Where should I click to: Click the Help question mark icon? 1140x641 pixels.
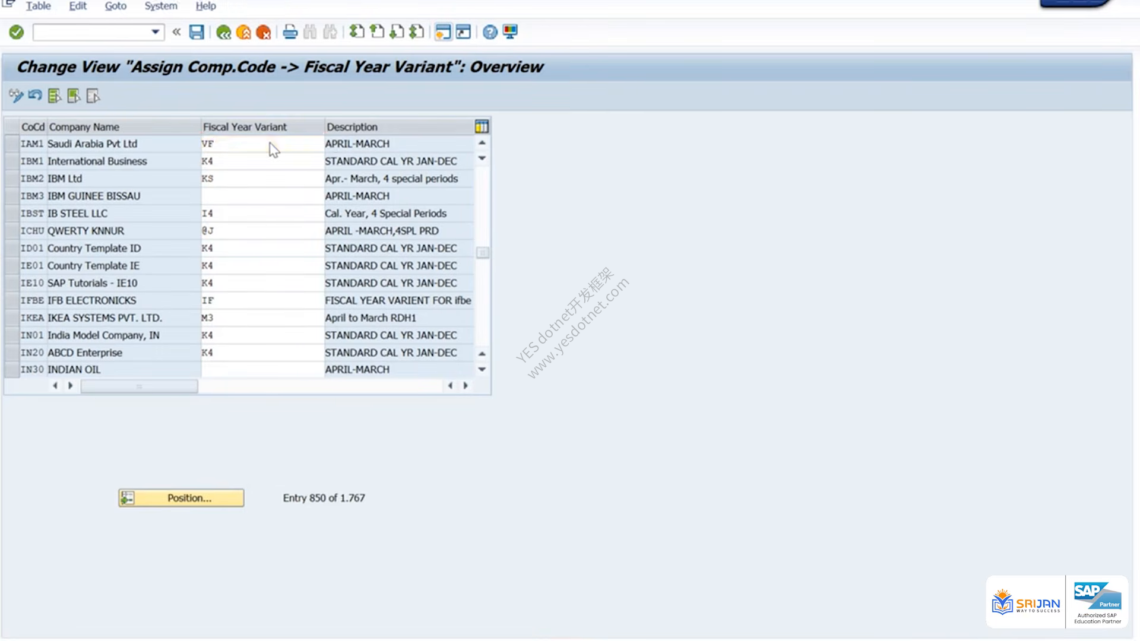490,32
